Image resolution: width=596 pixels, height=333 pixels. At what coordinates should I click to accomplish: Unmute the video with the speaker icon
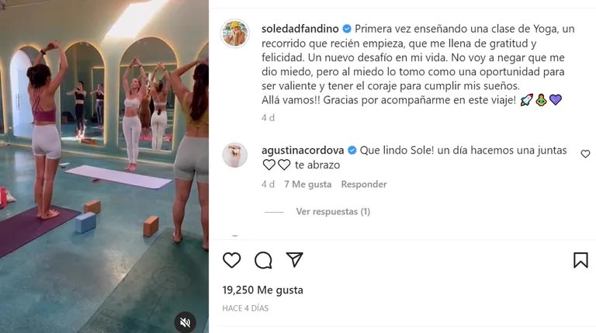tap(185, 323)
